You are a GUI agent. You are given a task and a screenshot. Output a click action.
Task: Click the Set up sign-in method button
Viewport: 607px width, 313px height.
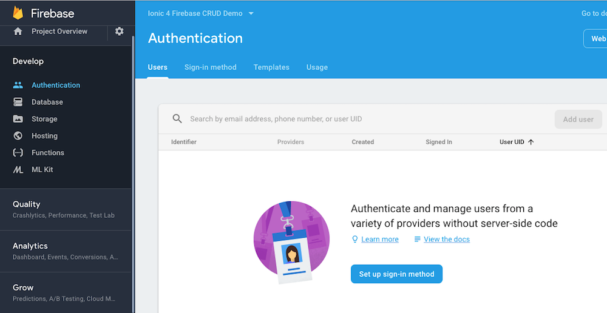pyautogui.click(x=396, y=274)
